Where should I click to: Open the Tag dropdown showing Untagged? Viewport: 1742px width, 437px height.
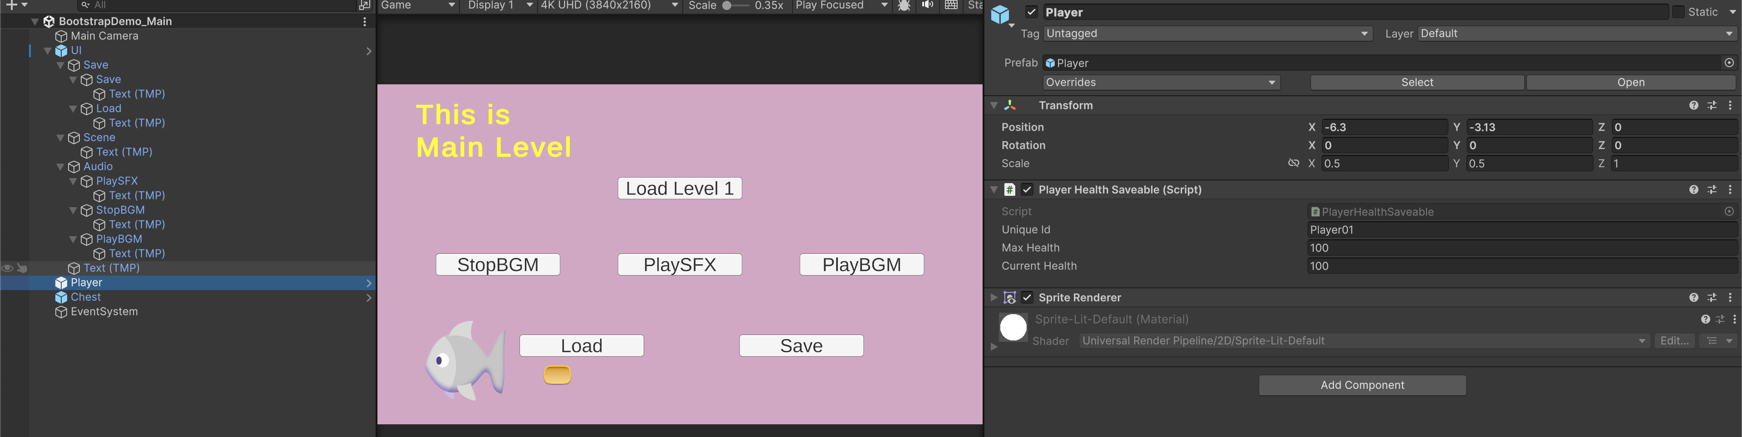click(x=1207, y=34)
